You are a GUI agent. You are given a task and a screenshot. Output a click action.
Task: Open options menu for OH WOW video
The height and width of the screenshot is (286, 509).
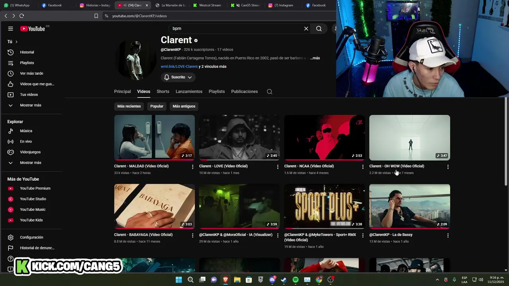[448, 167]
